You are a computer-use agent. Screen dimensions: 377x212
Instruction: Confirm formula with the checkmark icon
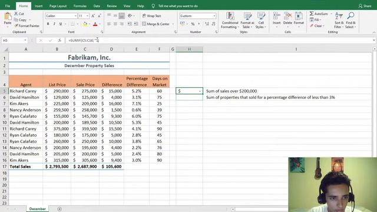coord(50,41)
